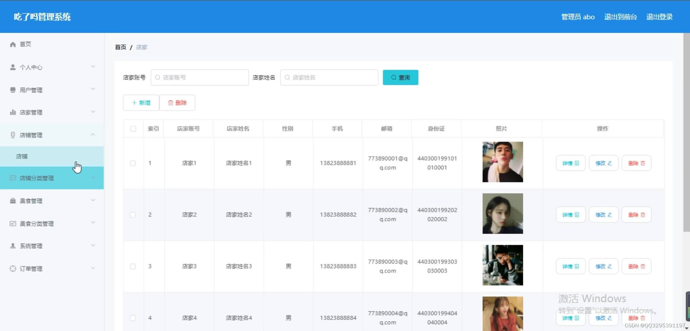Expand 美食分类管理 chevron
The height and width of the screenshot is (331, 690).
pos(93,223)
